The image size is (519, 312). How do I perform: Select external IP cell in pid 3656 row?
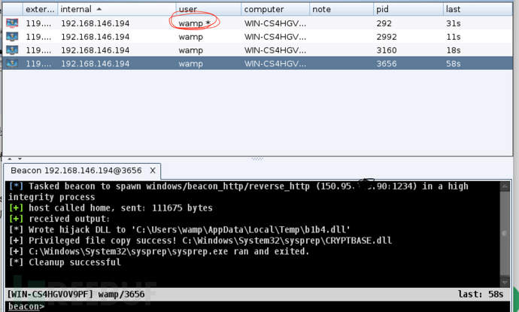[38, 63]
